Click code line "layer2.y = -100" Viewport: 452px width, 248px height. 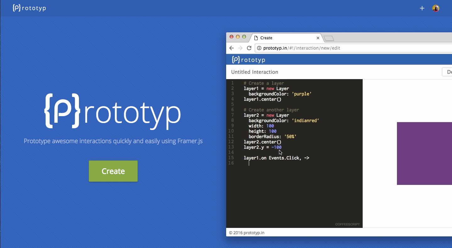262,147
